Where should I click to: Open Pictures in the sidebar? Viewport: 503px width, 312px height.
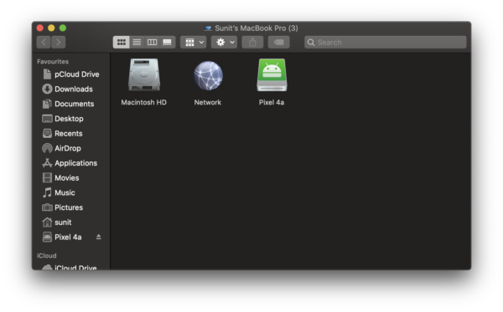pyautogui.click(x=71, y=207)
